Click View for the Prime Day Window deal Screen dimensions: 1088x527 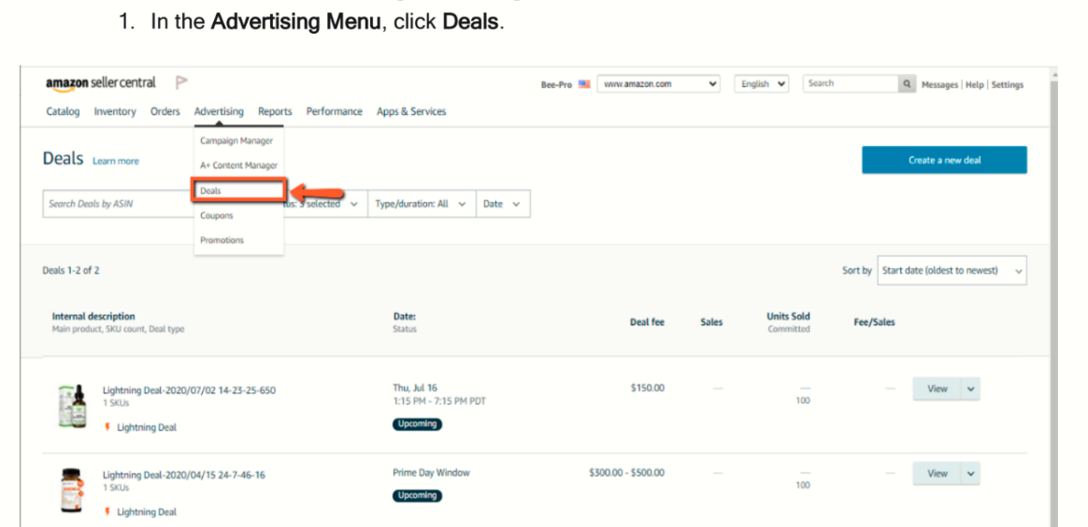(937, 474)
